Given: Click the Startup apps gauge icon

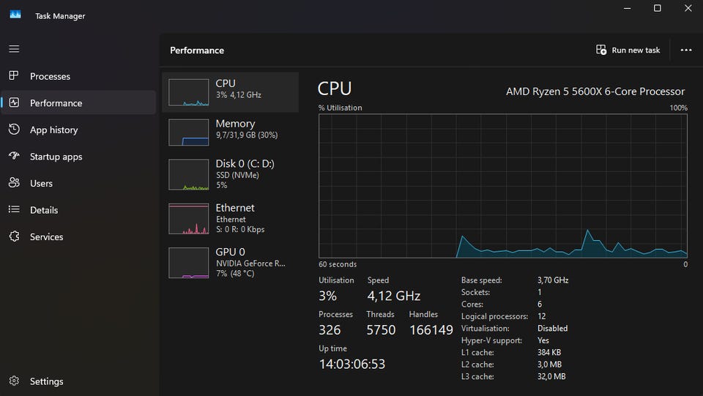Looking at the screenshot, I should click(x=14, y=157).
